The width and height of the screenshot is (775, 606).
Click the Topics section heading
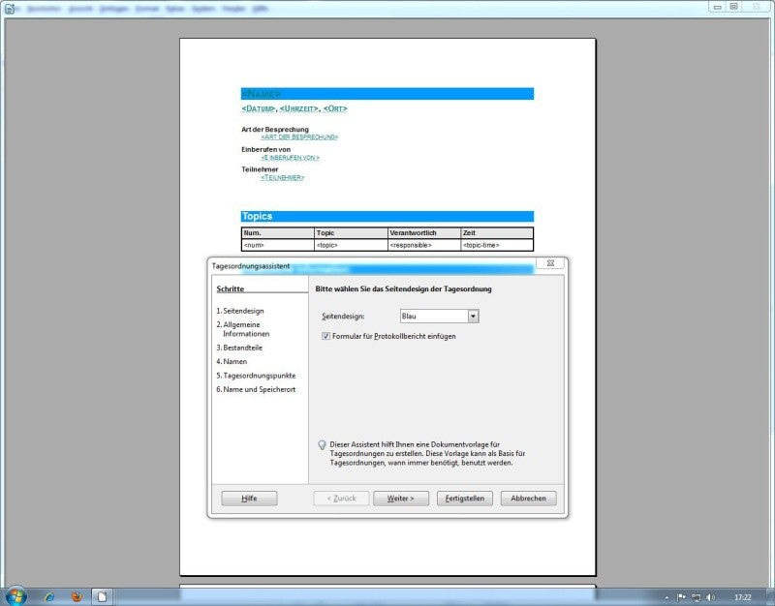coord(257,216)
